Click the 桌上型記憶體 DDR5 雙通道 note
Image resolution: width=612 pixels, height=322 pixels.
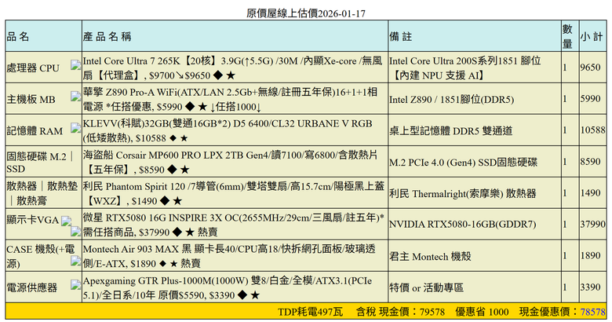451,131
